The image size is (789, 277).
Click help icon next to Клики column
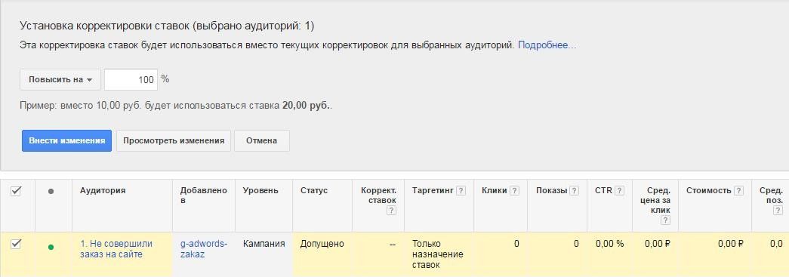click(514, 190)
